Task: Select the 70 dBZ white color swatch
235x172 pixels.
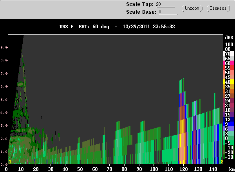Action: (x=232, y=54)
